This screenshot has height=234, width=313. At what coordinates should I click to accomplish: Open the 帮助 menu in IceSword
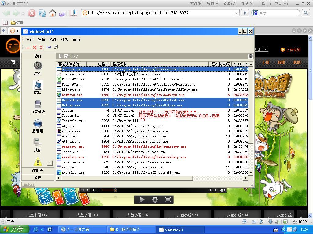[x=76, y=40]
